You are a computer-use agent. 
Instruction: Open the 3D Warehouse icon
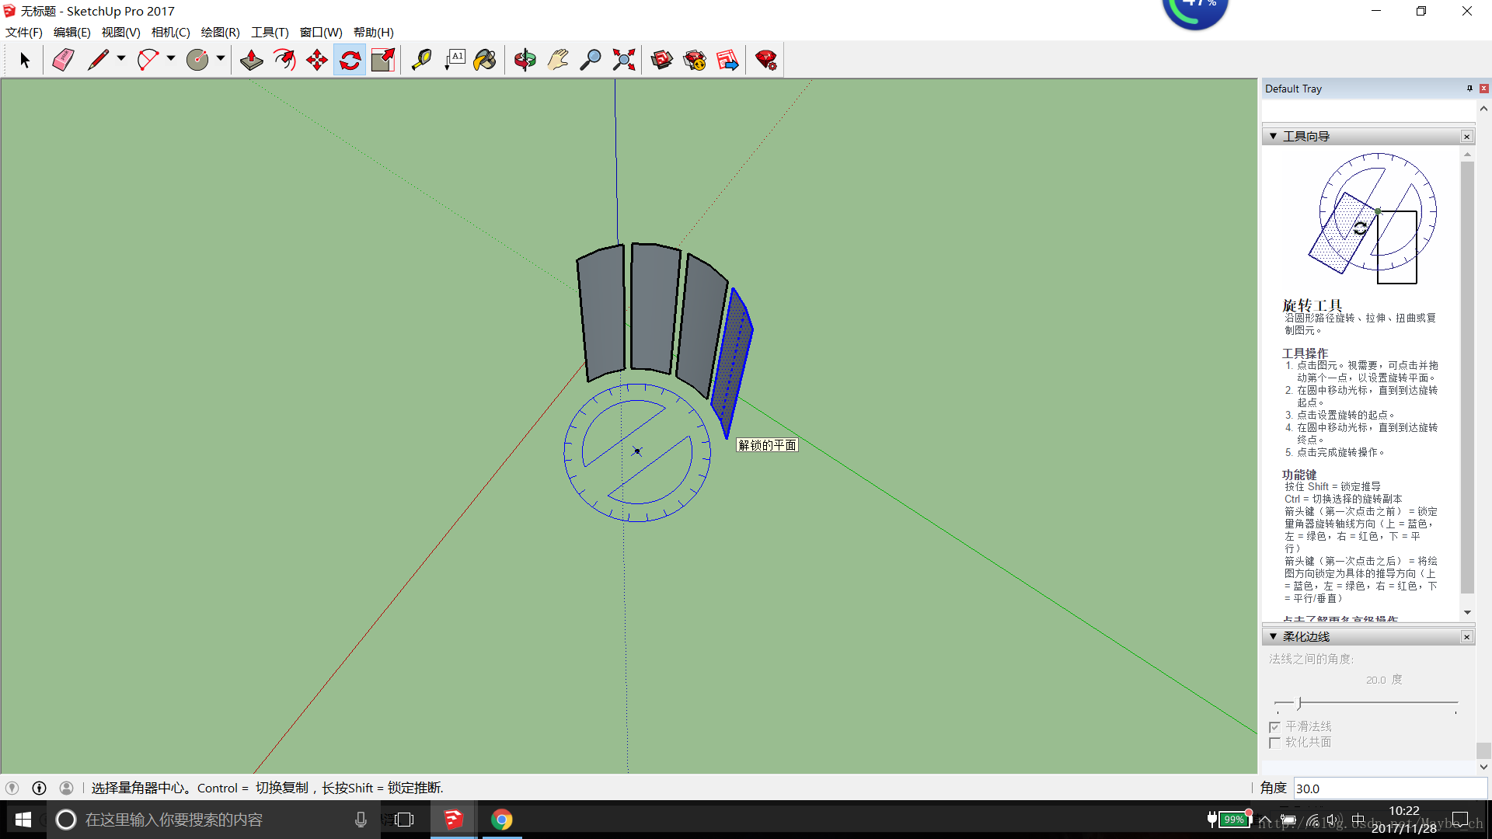point(662,60)
